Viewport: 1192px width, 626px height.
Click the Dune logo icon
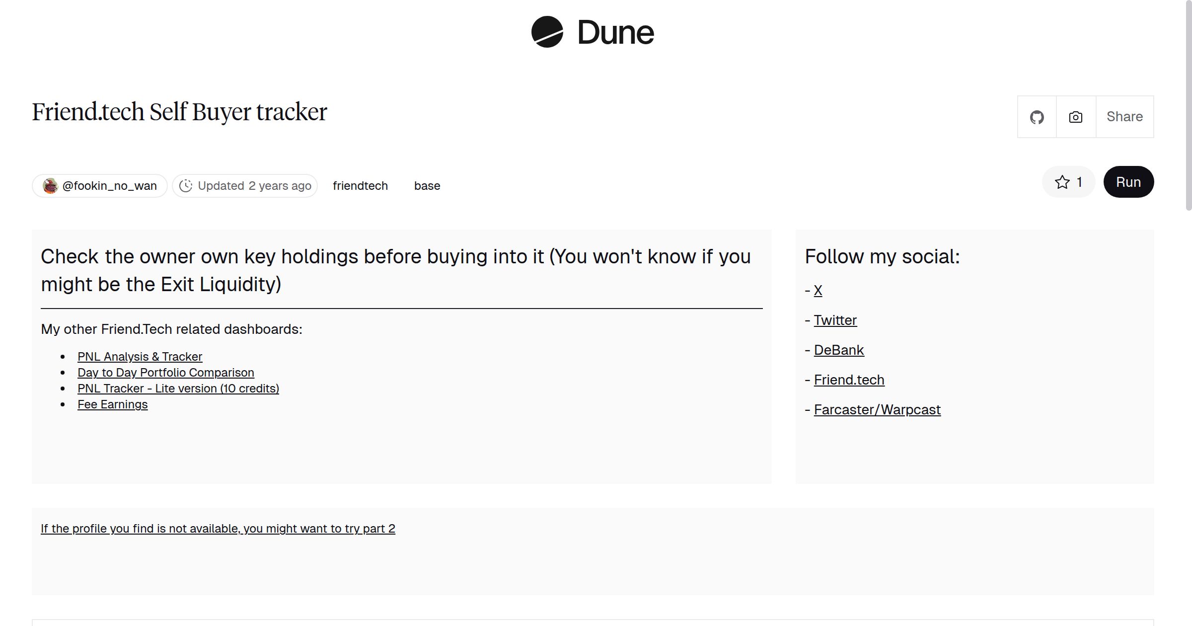[547, 32]
